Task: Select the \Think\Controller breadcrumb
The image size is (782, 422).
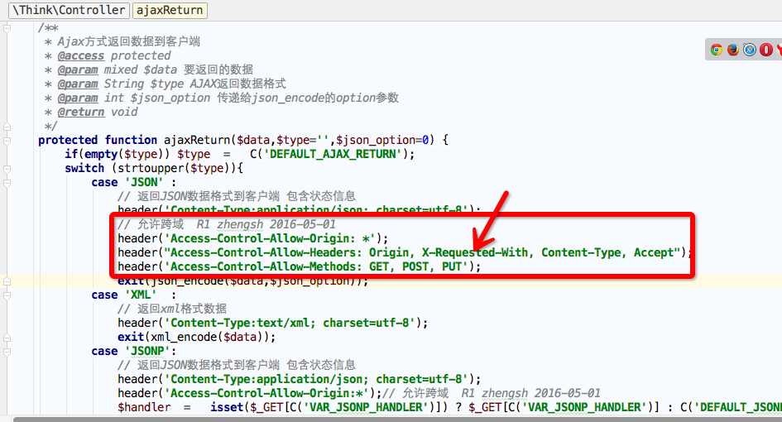Action: pos(70,10)
